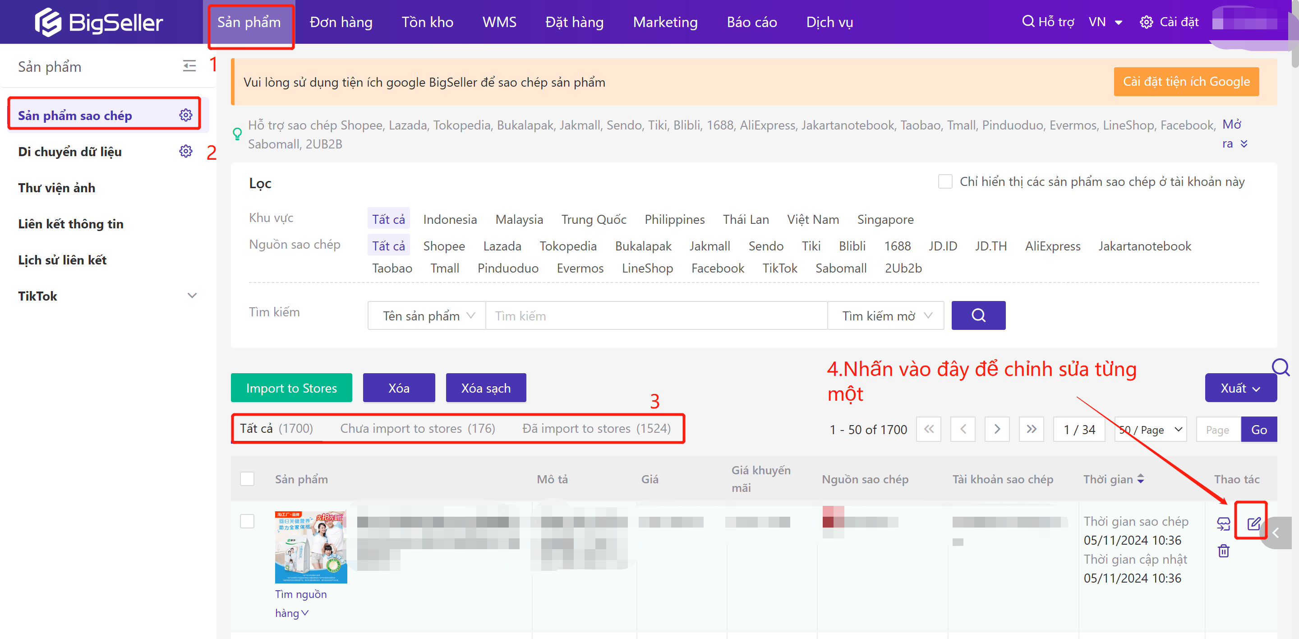Open WMS top menu
The height and width of the screenshot is (639, 1299).
click(499, 22)
